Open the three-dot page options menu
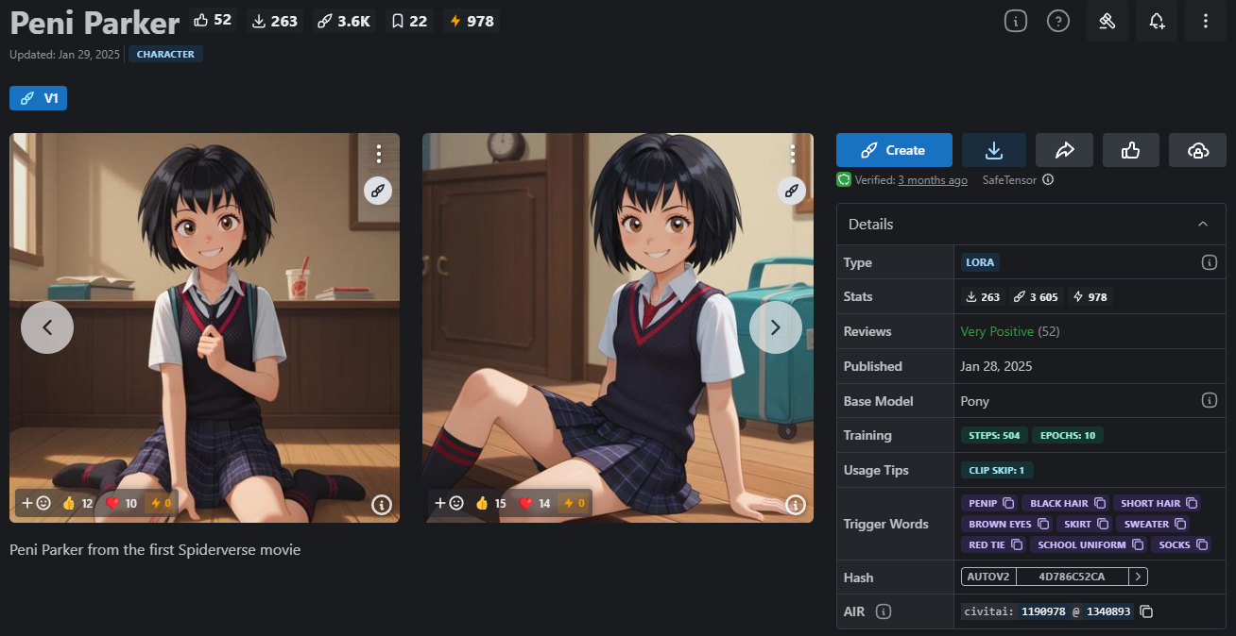Viewport: 1236px width, 636px height. click(x=1205, y=21)
